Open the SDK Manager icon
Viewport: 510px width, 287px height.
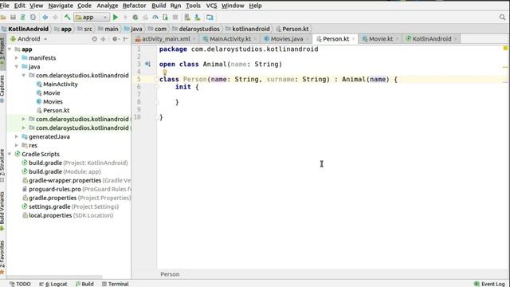pos(198,18)
